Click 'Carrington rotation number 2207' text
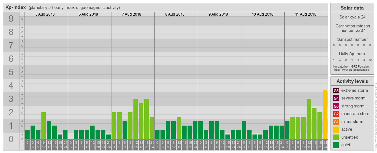 [352, 28]
